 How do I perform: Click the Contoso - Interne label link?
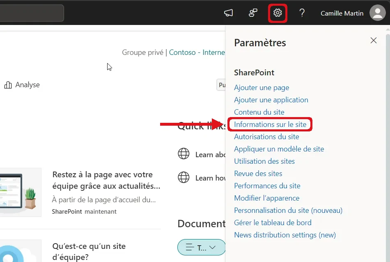(197, 52)
